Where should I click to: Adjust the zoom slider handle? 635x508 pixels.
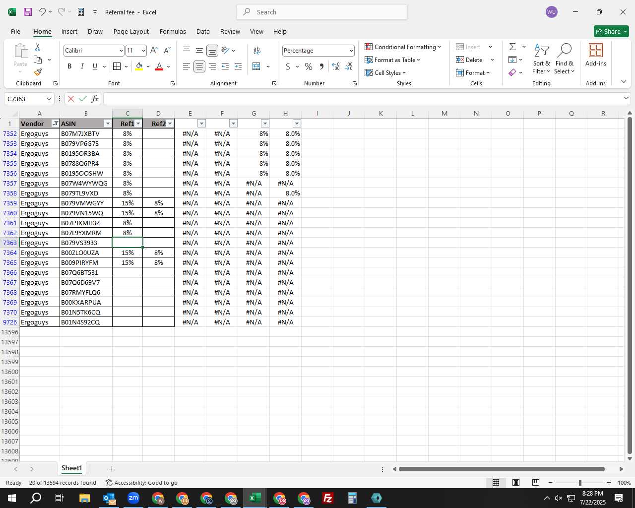pyautogui.click(x=580, y=483)
